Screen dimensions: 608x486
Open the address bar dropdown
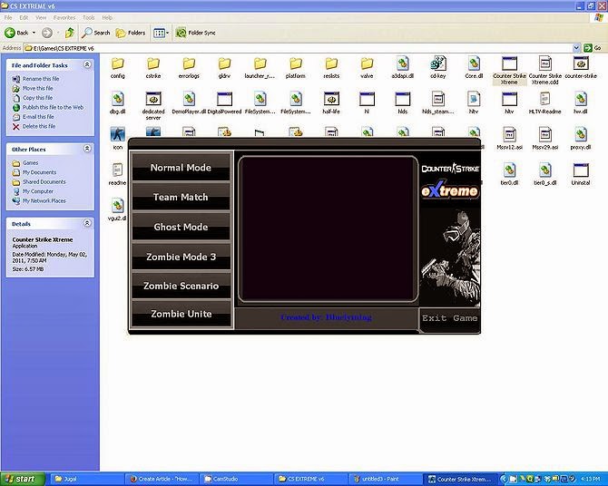click(x=576, y=48)
